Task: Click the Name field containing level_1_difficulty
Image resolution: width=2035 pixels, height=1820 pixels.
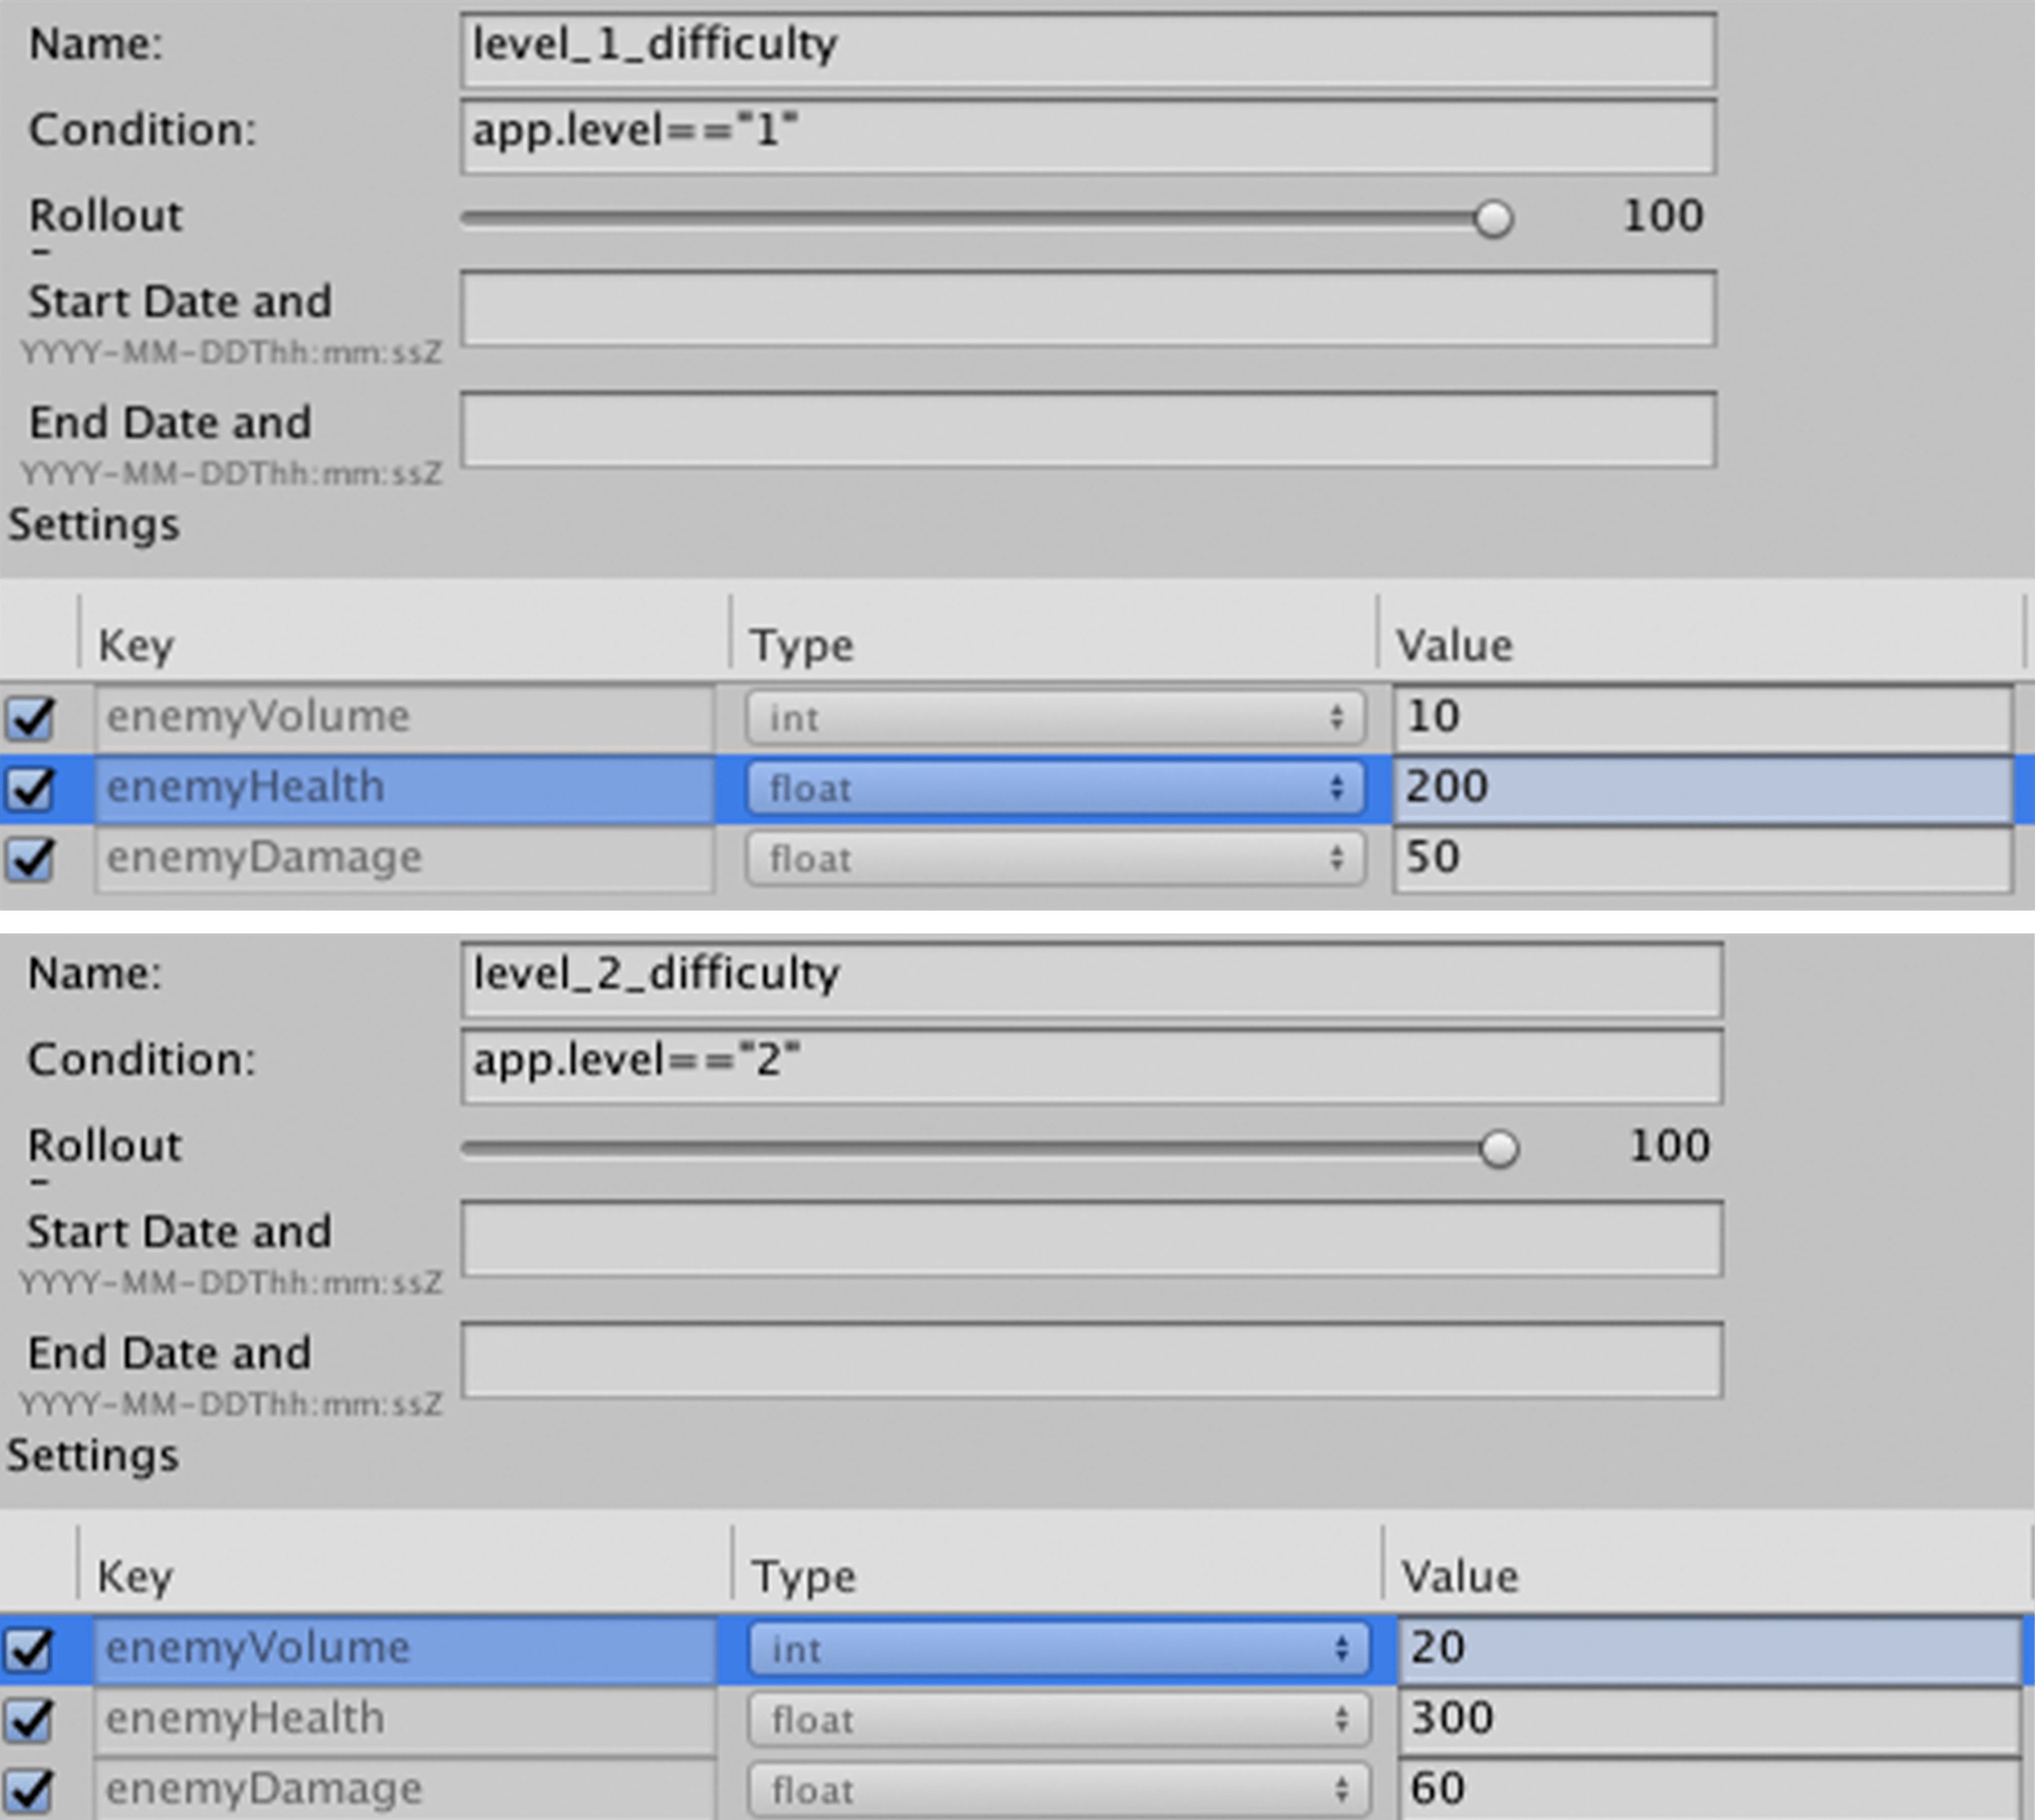Action: [1089, 50]
